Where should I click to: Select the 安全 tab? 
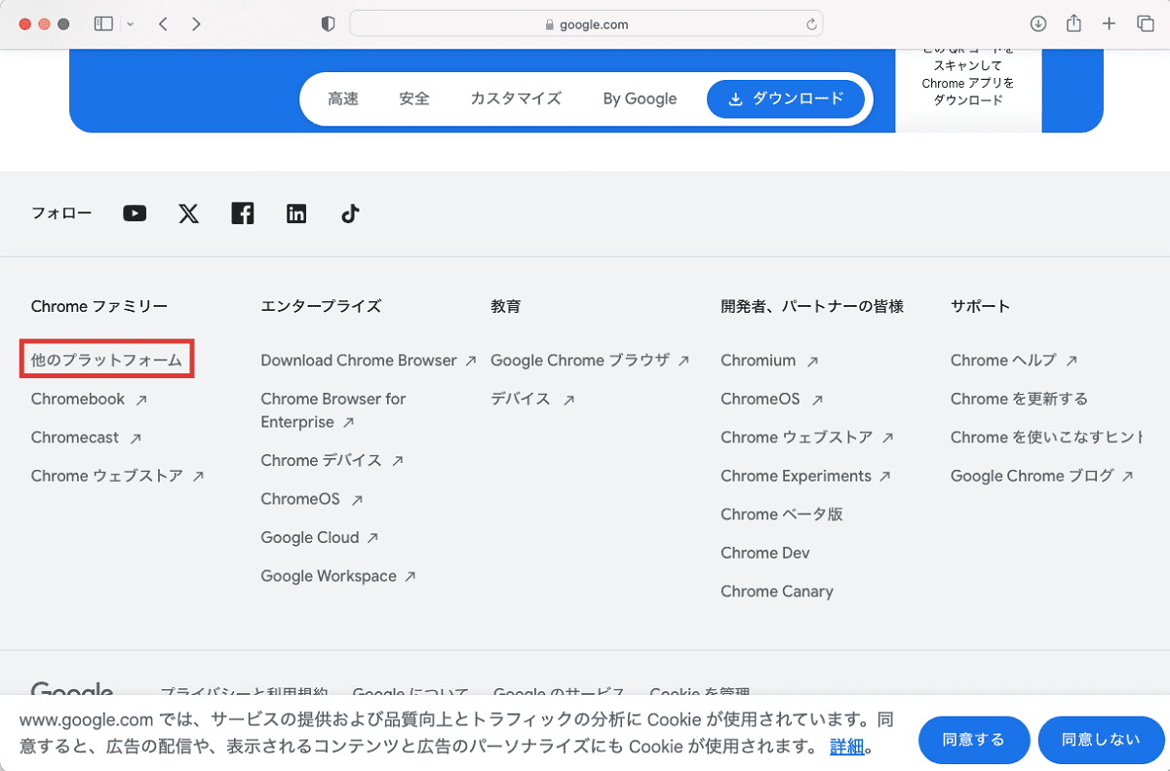414,98
